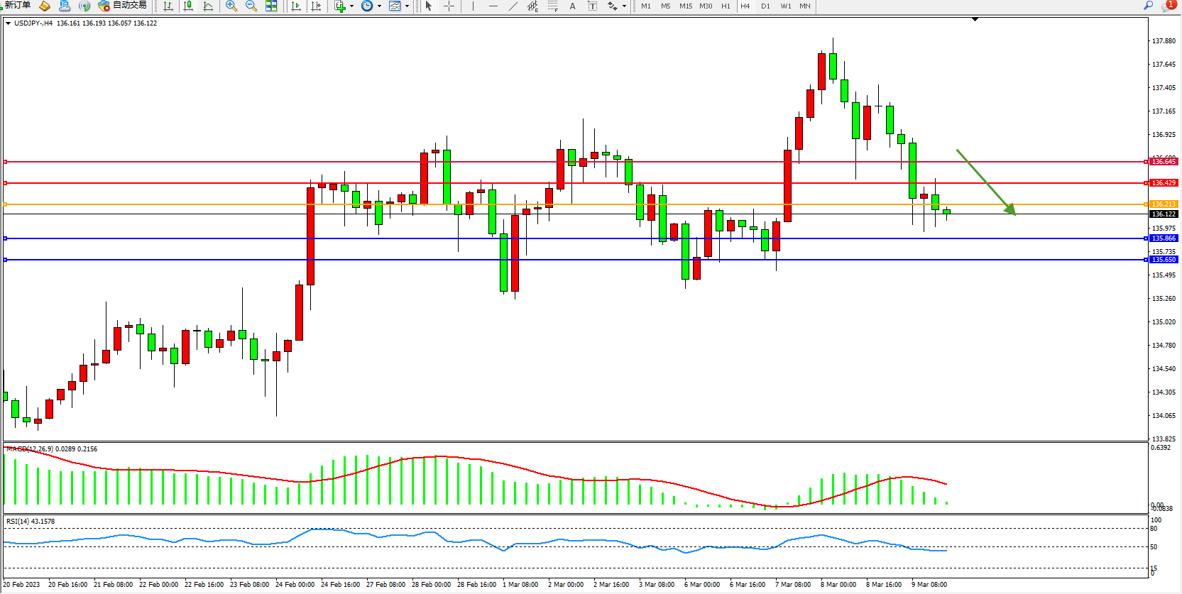1182x594 pixels.
Task: Select the trendline drawing tool
Action: tap(513, 6)
